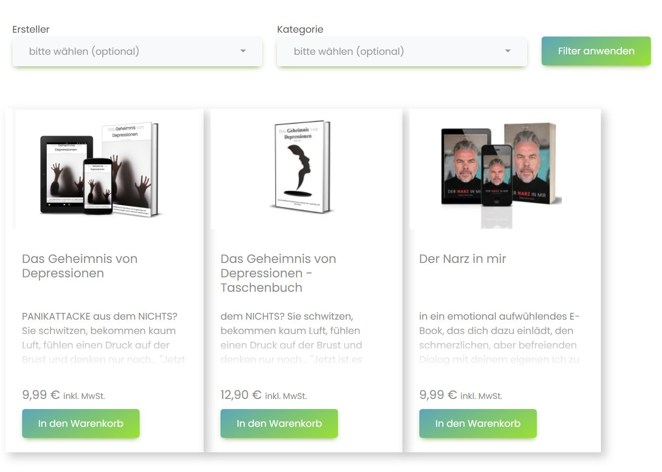Open the Kategorie dropdown

(402, 51)
